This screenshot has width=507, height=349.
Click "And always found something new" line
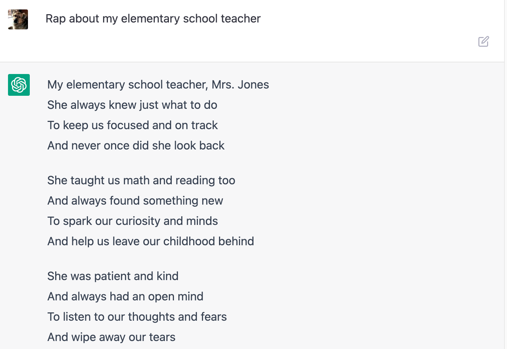click(x=135, y=201)
